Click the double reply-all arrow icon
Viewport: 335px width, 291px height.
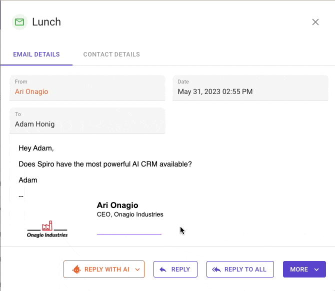216,269
